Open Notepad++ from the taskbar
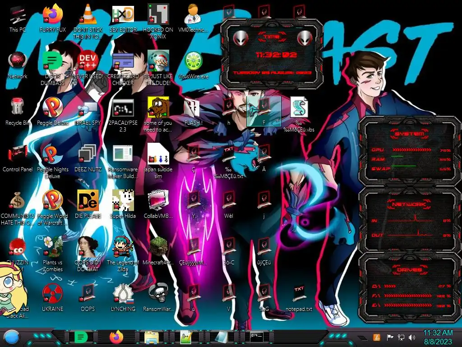 tap(186, 337)
